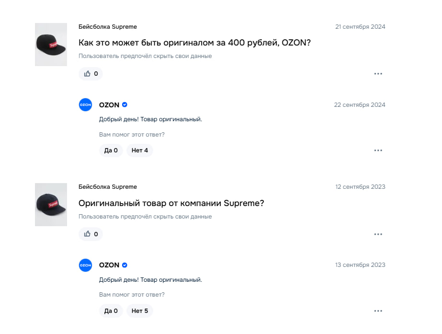
Task: Open the second 'Бейсболка Supreme' product link
Action: click(108, 187)
